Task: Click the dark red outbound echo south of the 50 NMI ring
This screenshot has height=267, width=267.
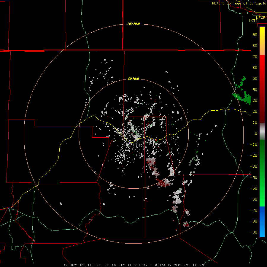Action: pos(163,183)
